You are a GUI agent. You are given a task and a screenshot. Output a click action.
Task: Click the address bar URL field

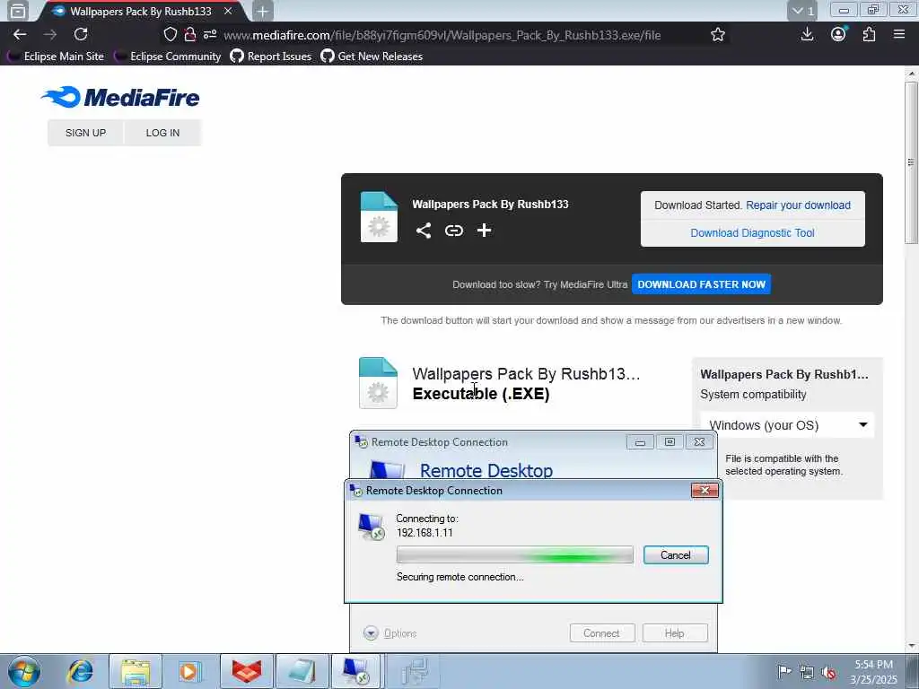pos(442,35)
